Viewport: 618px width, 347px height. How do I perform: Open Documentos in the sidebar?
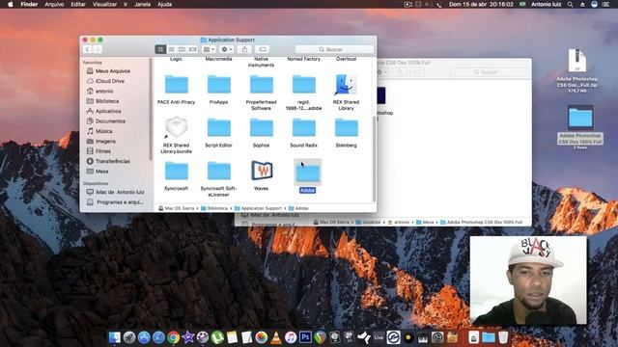110,121
